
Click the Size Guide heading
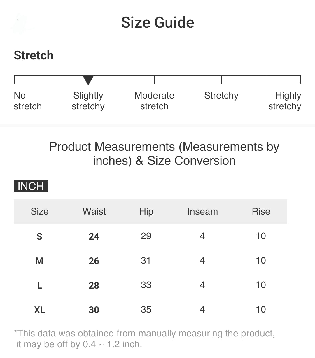[x=157, y=22]
